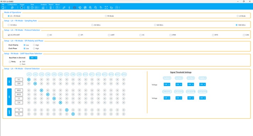Enable the CAN protocol checkbox
This screenshot has width=253, height=136.
pos(244,35)
